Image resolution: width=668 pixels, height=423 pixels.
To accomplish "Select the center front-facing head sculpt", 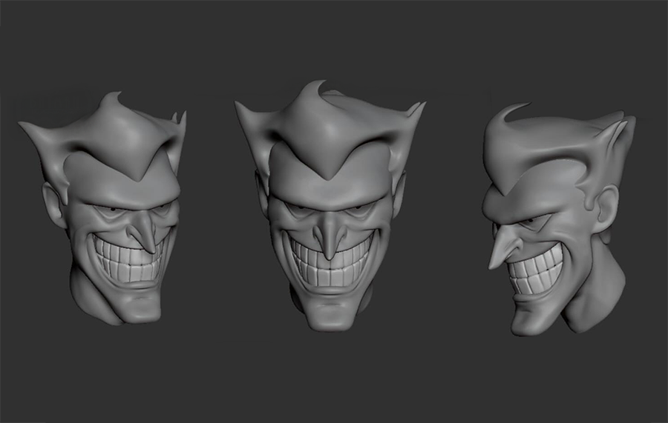I will (327, 207).
